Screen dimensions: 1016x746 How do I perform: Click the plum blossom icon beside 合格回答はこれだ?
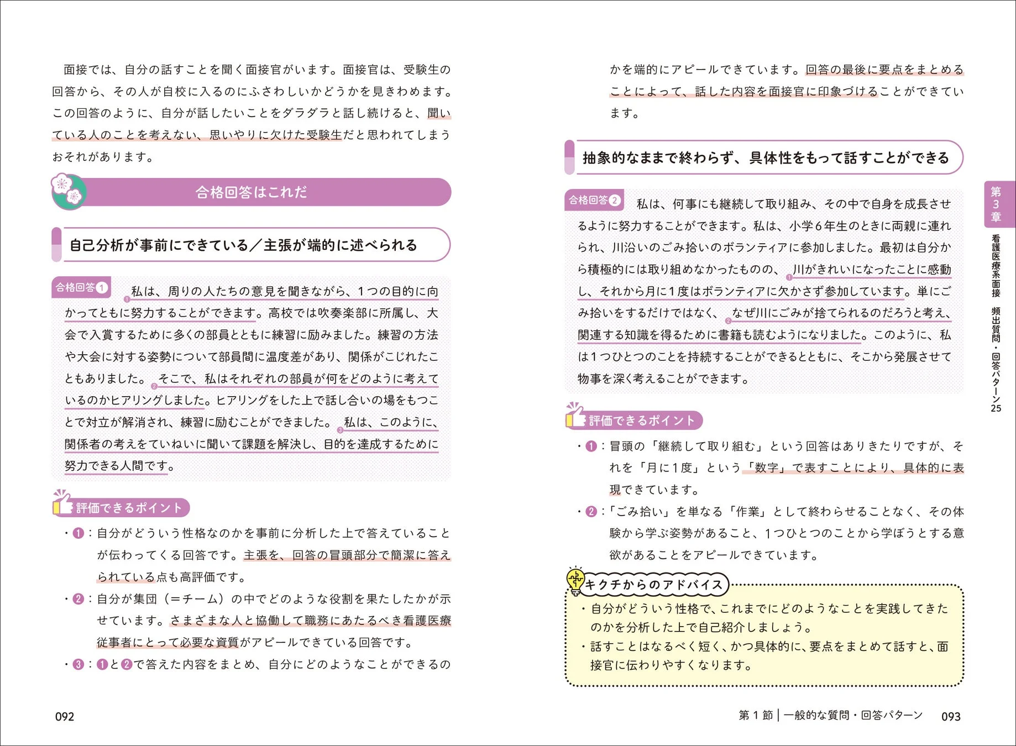click(x=68, y=191)
